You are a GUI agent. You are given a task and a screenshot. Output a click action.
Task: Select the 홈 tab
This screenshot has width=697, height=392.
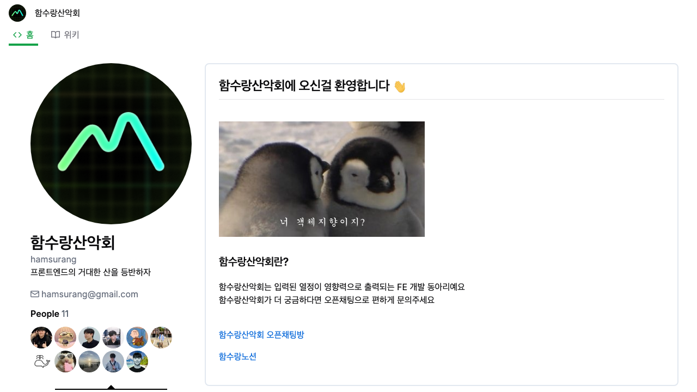[x=23, y=35]
